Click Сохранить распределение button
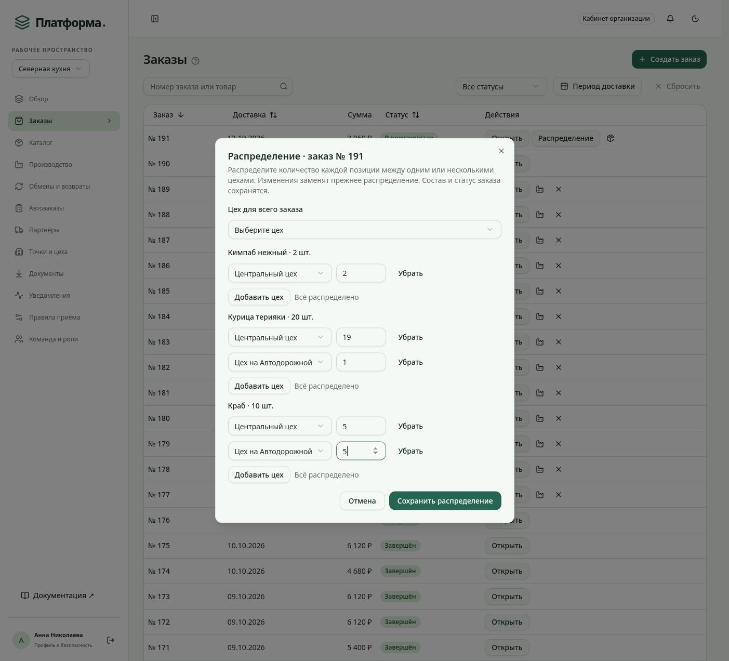 coord(445,501)
